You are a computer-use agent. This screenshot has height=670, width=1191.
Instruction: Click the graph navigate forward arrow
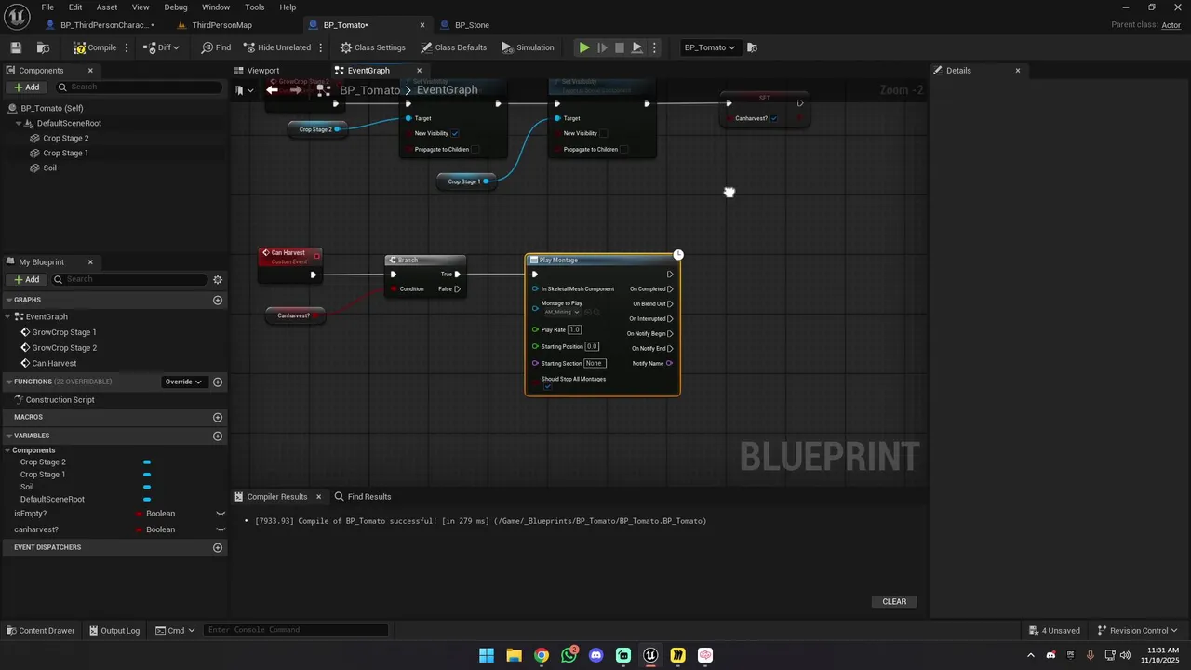[296, 90]
